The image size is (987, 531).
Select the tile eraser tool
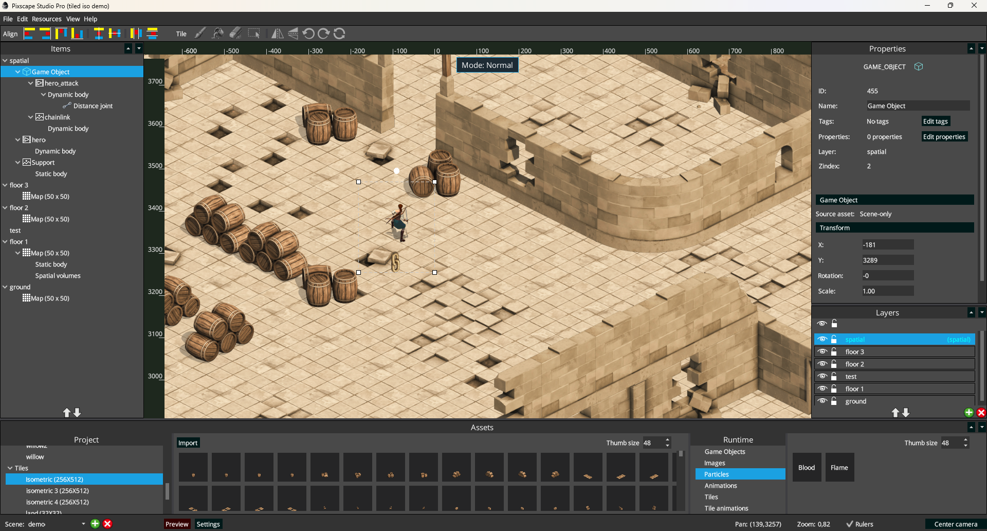coord(235,33)
